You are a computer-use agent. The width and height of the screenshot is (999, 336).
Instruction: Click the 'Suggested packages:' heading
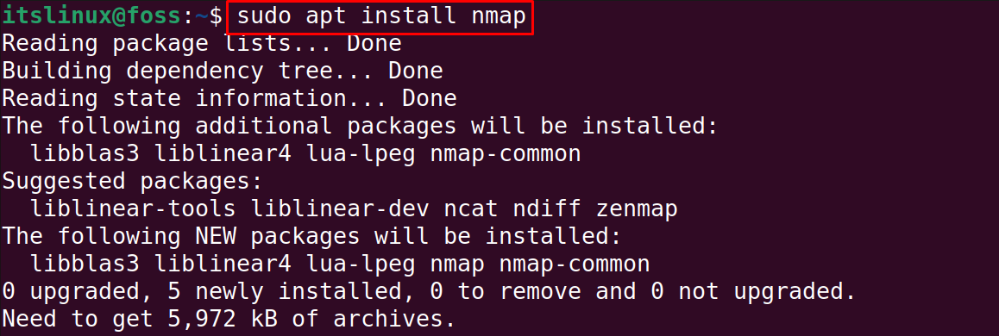(x=133, y=182)
